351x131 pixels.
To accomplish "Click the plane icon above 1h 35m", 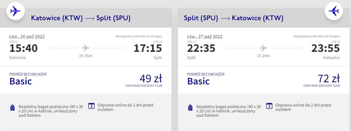I will coord(85,48).
